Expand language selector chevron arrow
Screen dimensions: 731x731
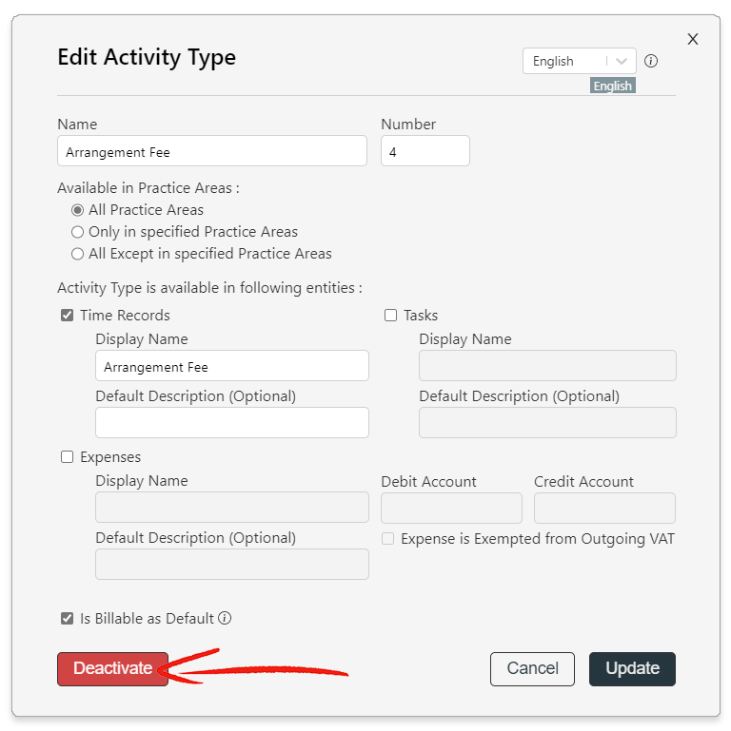click(x=622, y=61)
